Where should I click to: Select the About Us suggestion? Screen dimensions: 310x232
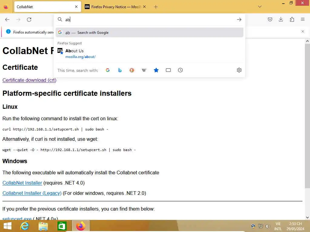pyautogui.click(x=149, y=54)
